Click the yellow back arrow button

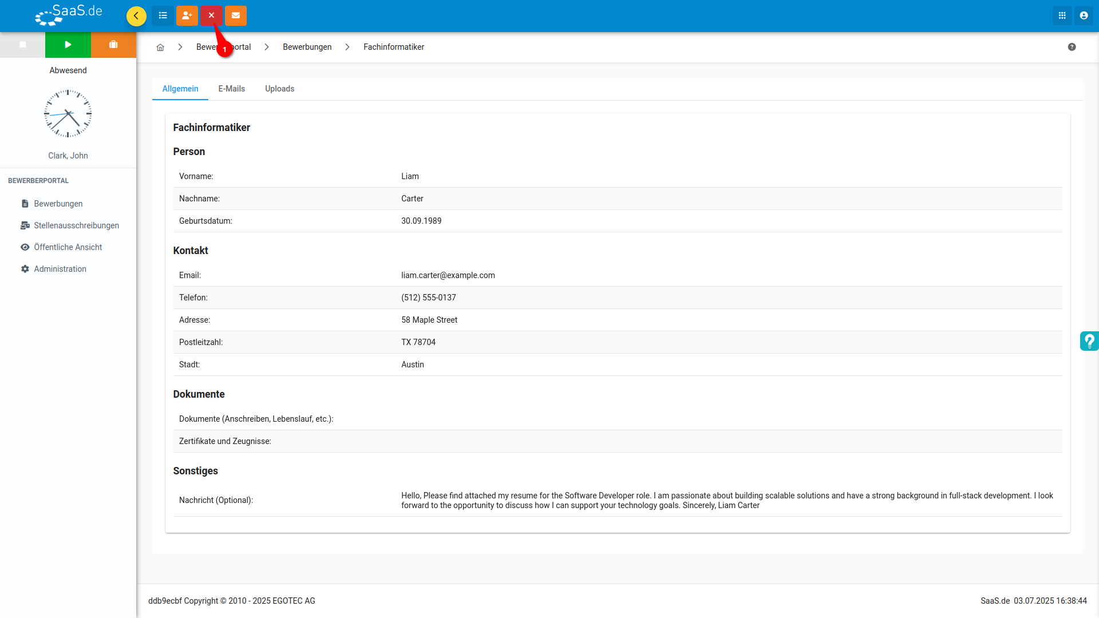(x=136, y=16)
